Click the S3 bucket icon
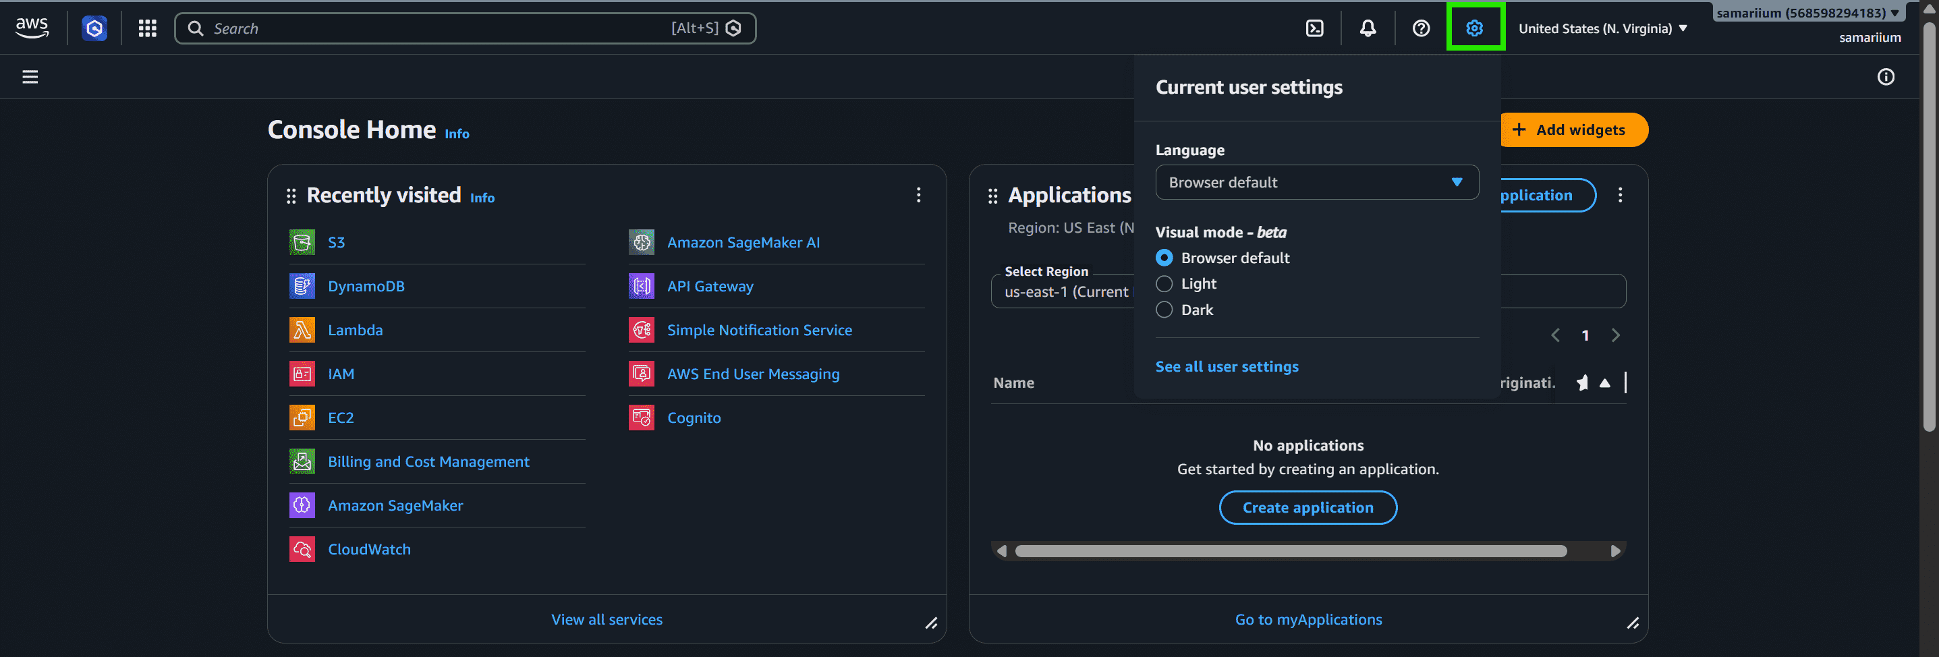This screenshot has height=657, width=1939. (x=302, y=242)
